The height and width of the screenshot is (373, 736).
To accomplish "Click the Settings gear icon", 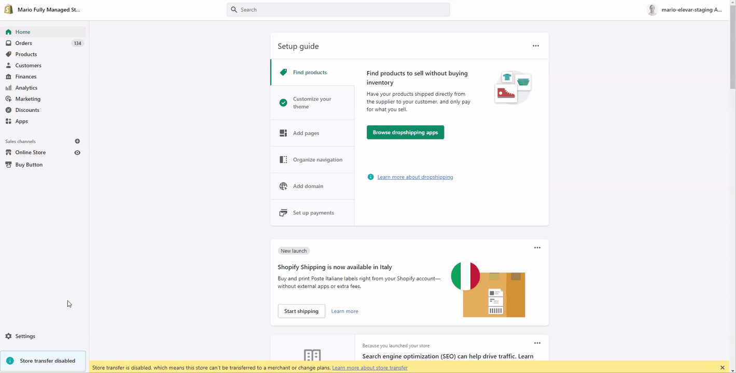I will pos(8,336).
